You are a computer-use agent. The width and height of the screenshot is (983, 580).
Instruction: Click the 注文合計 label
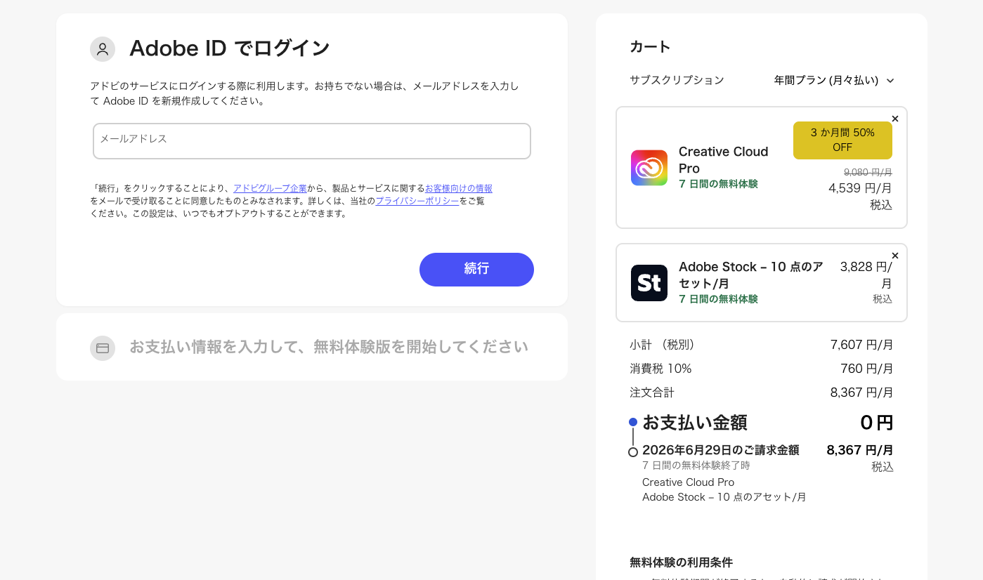[x=652, y=393]
